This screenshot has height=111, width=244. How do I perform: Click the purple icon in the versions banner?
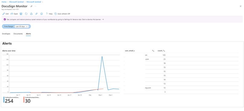click(x=5, y=20)
